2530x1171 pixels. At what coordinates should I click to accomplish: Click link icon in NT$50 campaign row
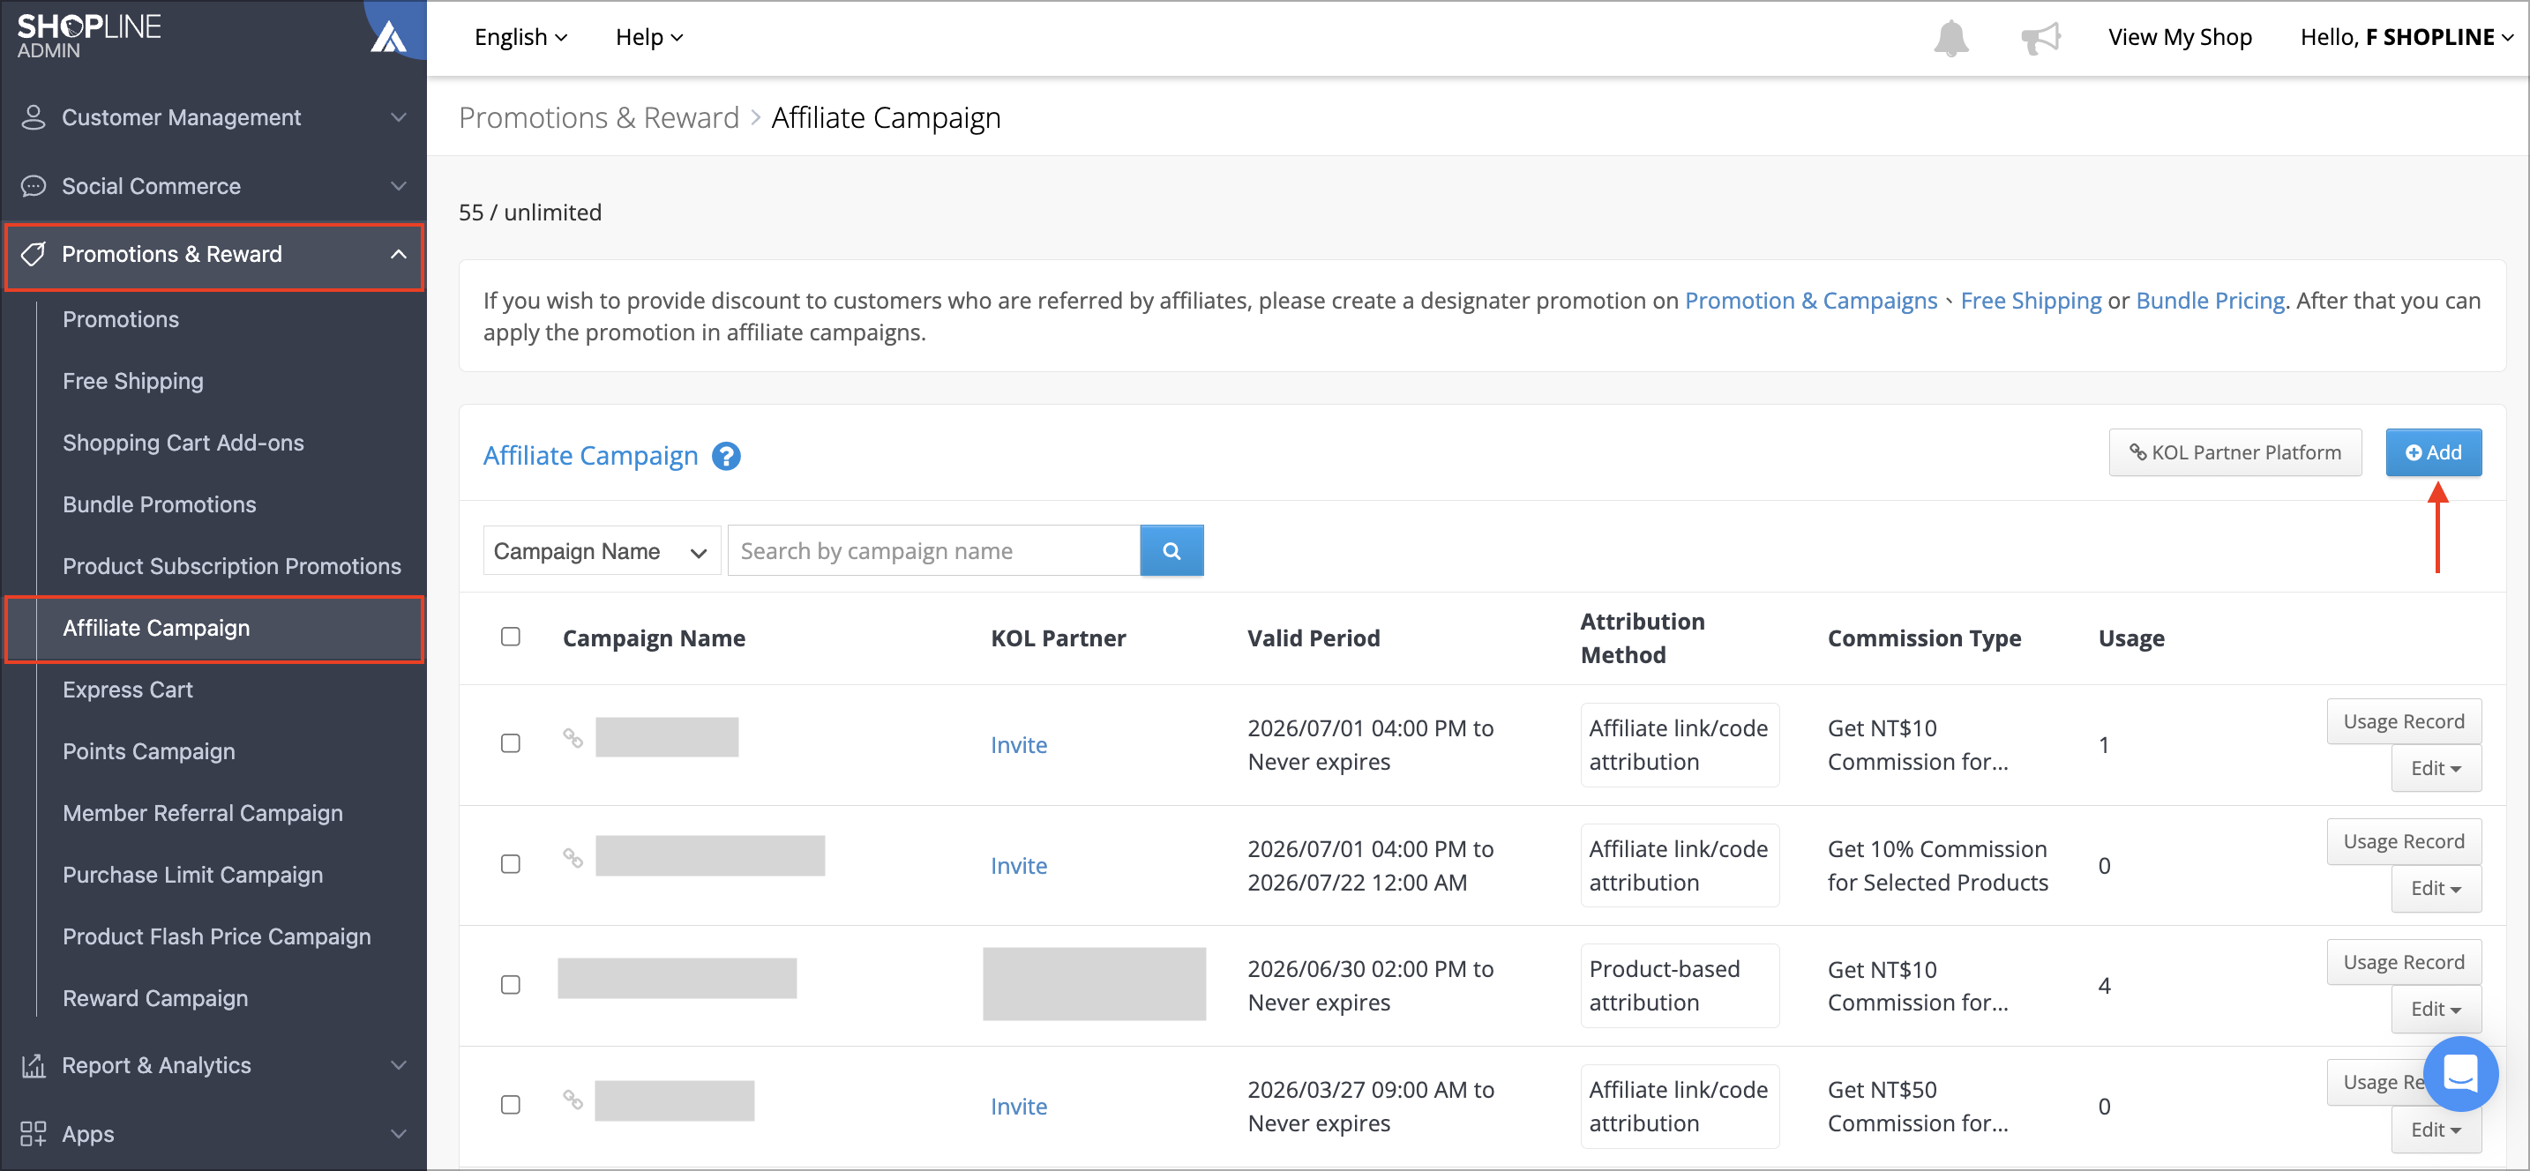click(x=573, y=1100)
